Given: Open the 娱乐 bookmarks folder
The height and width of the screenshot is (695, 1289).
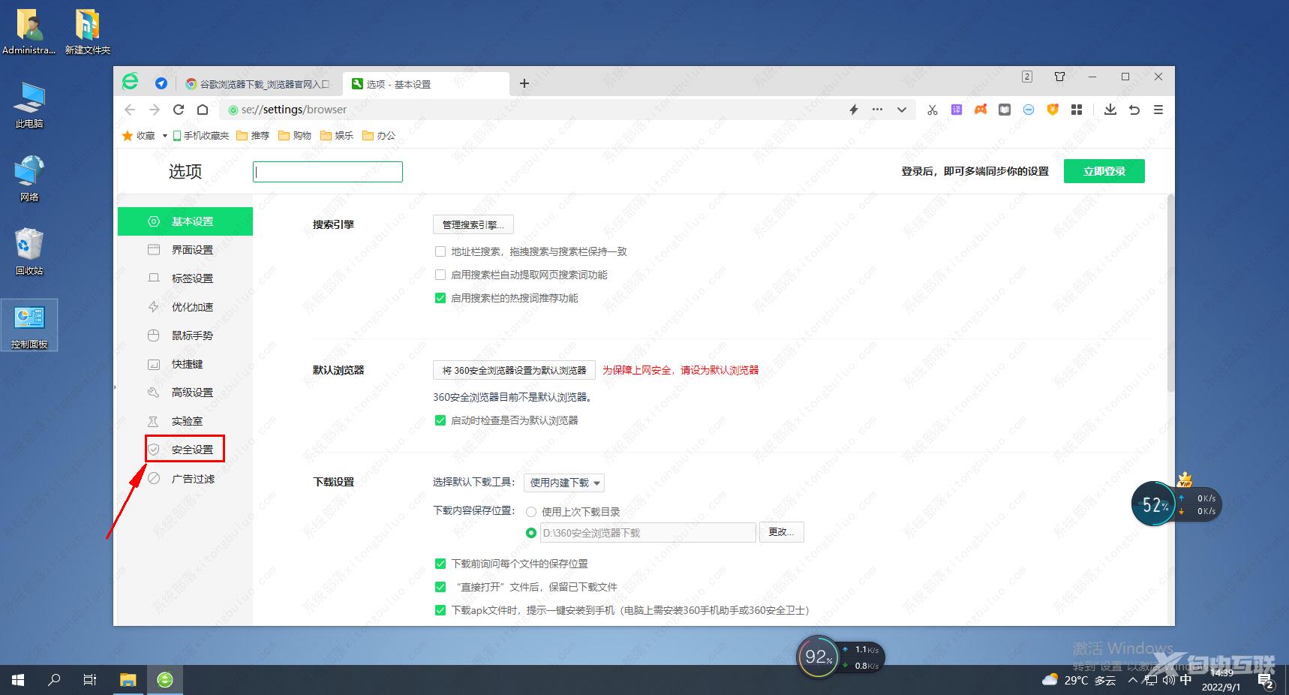Looking at the screenshot, I should click(x=337, y=136).
